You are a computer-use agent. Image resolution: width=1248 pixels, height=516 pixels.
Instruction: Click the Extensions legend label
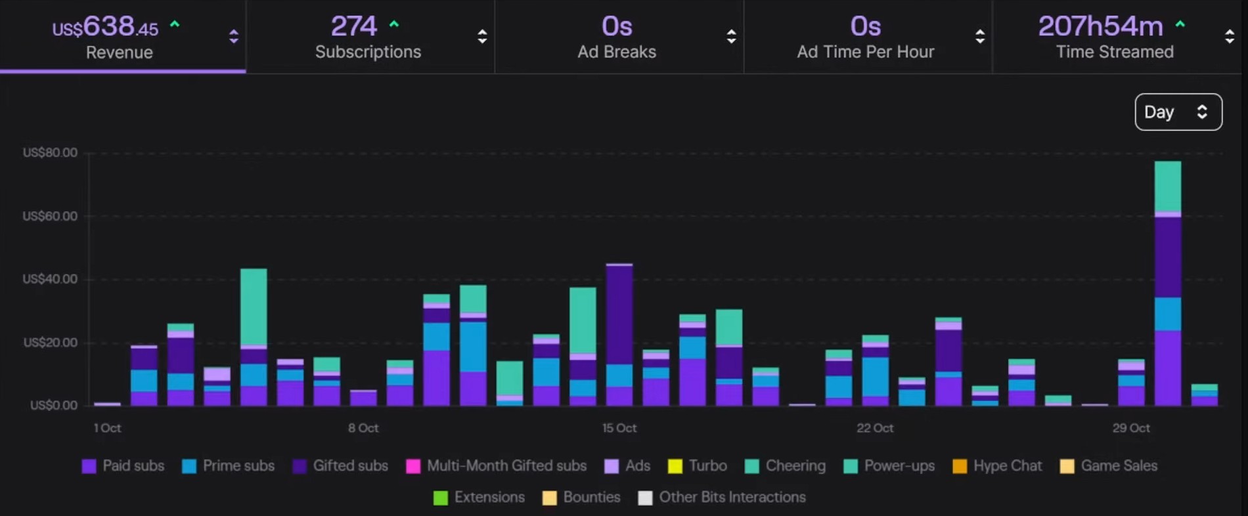pos(489,497)
